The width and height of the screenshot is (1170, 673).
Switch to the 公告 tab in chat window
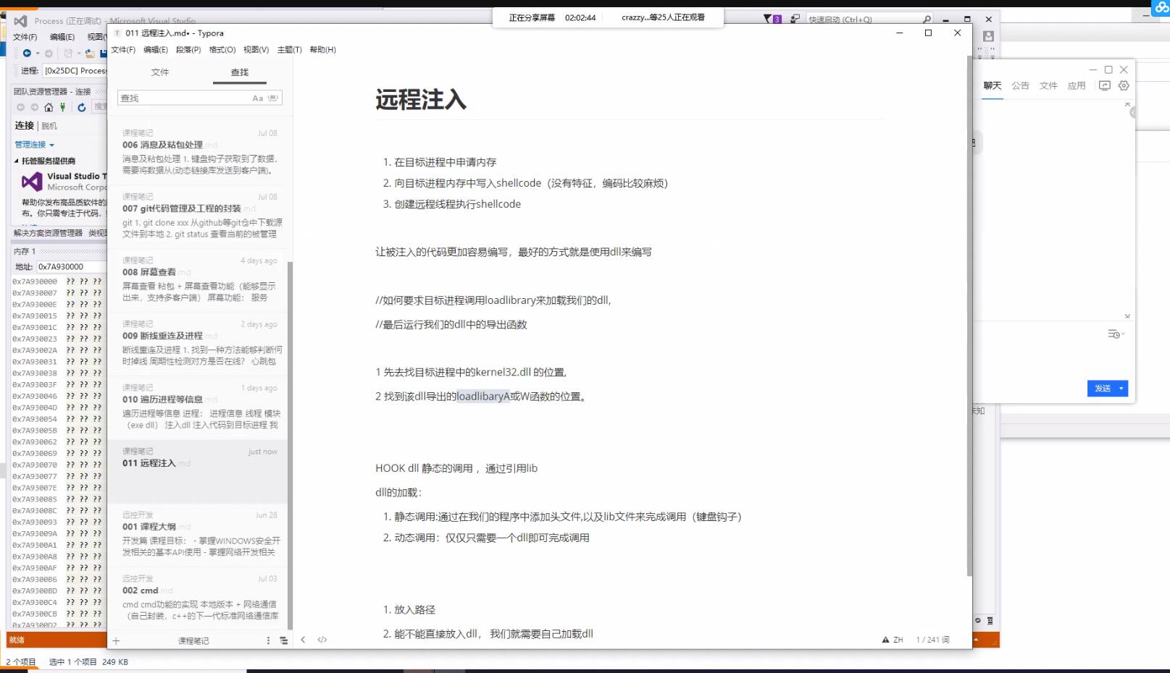tap(1020, 85)
